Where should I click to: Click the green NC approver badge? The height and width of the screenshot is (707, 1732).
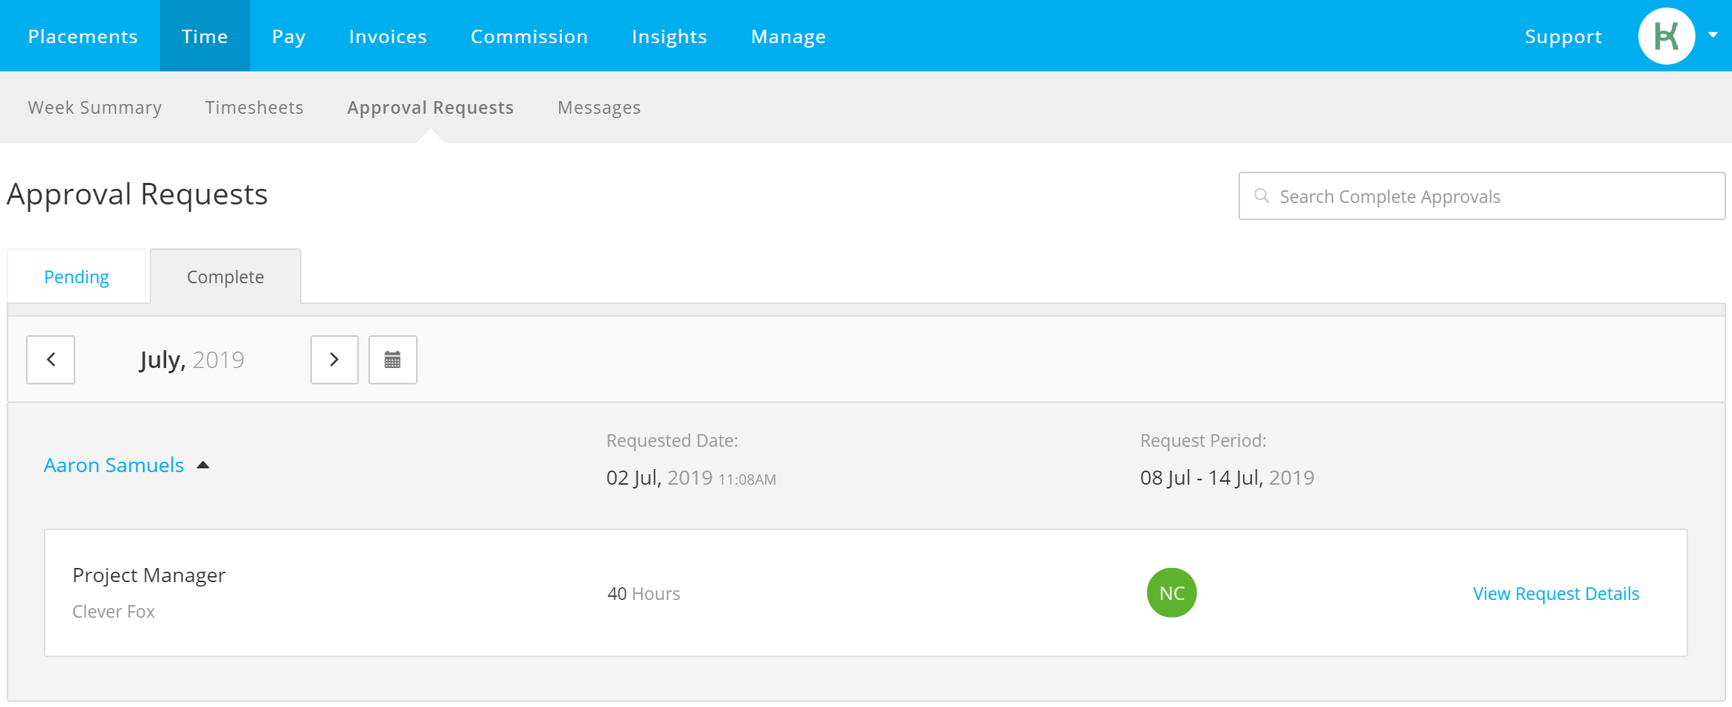(1172, 593)
